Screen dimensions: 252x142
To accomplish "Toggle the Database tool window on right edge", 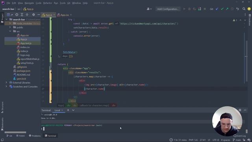I will click(x=250, y=20).
